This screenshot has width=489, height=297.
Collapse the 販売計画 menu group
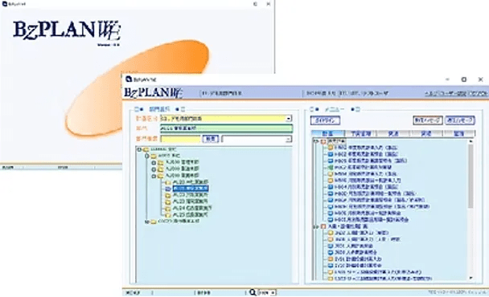pos(316,141)
